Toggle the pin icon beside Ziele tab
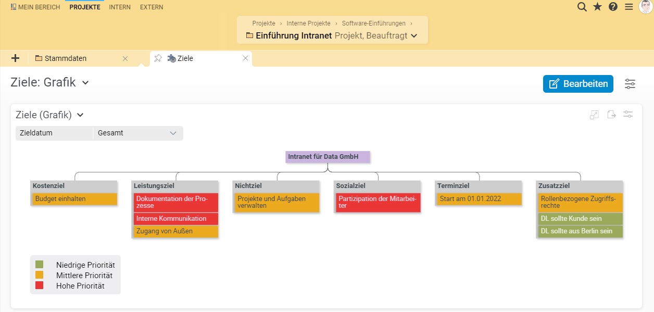Image resolution: width=654 pixels, height=312 pixels. 158,58
